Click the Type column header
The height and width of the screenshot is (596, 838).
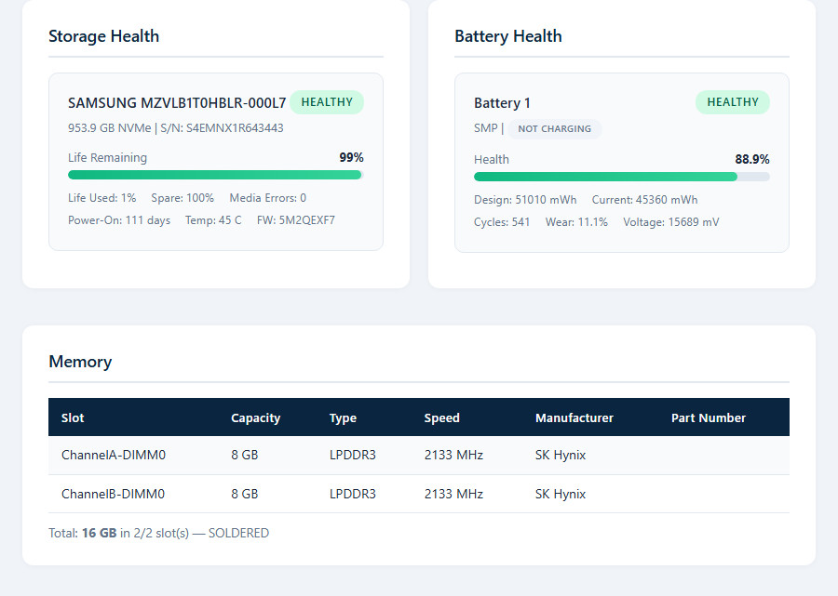tap(343, 417)
